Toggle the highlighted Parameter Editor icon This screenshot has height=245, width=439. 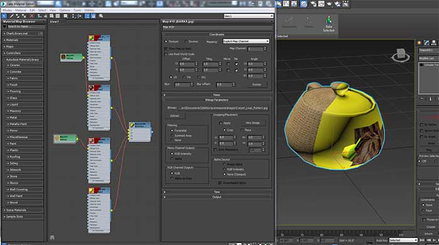(x=93, y=16)
